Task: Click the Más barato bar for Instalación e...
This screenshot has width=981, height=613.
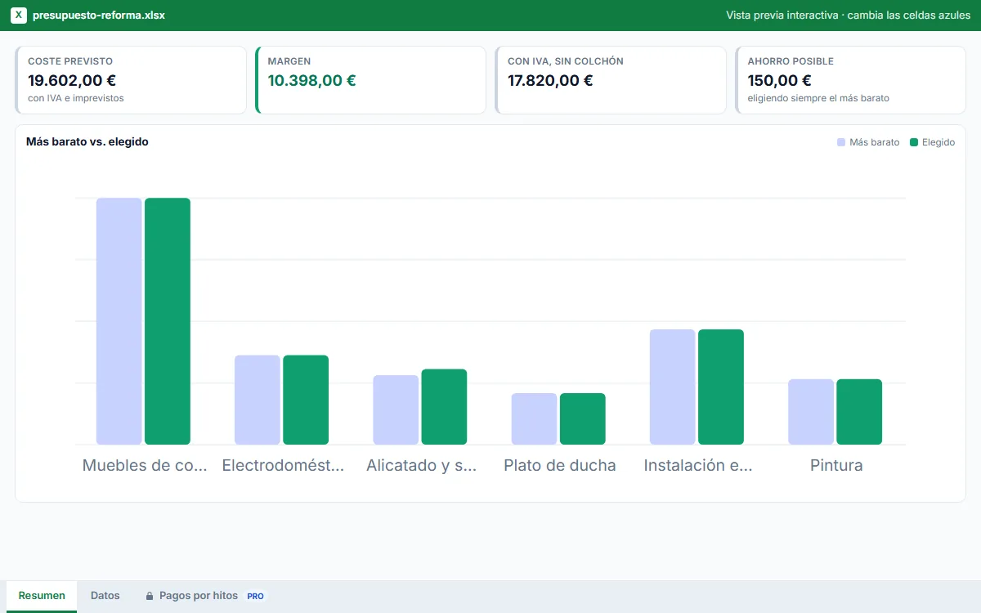Action: tap(672, 387)
